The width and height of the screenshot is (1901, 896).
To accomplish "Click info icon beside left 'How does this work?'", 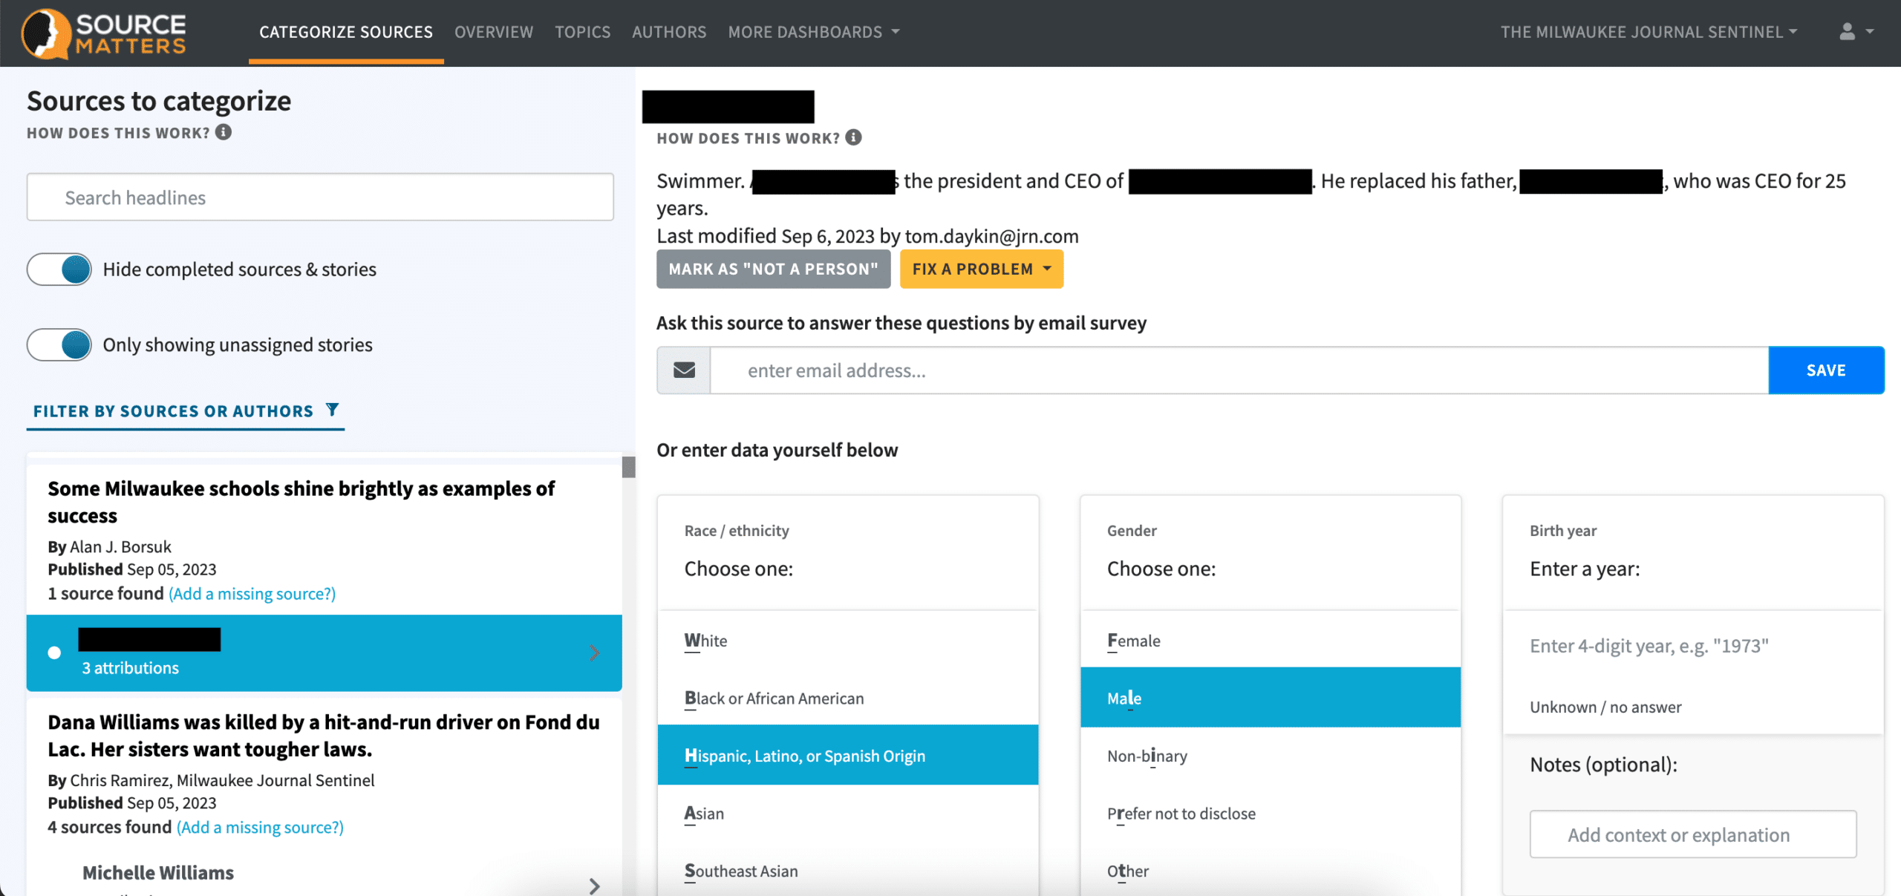I will 224,132.
